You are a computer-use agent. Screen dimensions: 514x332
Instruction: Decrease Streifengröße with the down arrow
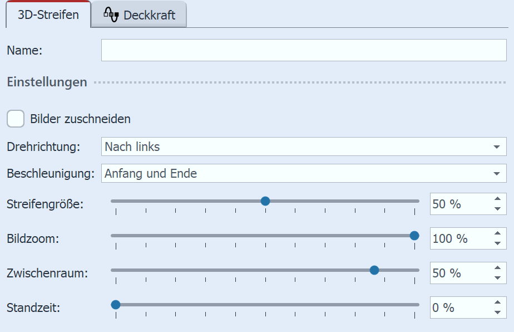[x=497, y=209]
